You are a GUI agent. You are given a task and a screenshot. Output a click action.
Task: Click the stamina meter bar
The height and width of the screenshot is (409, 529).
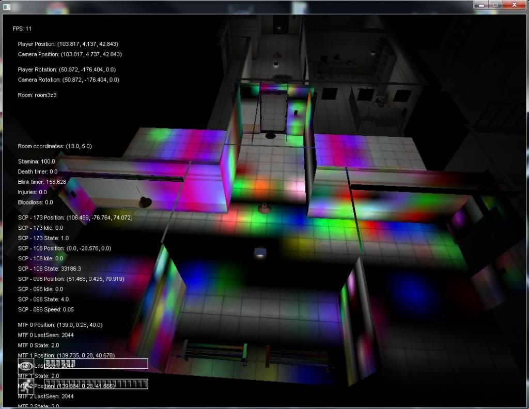[96, 384]
